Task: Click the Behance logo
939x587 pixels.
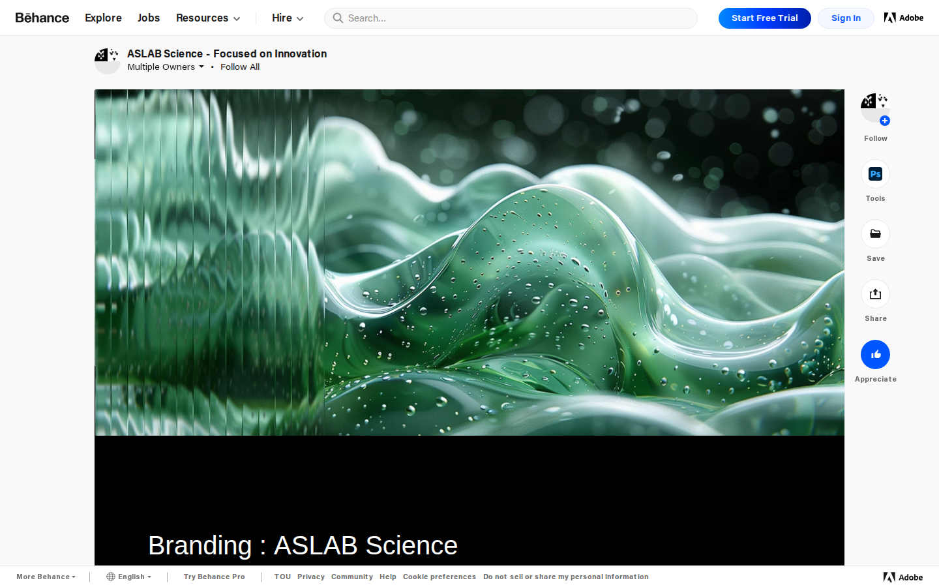Action: (x=42, y=18)
